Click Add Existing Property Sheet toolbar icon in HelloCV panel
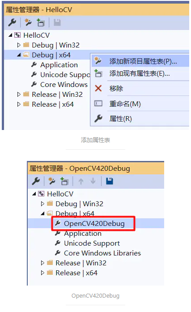Screen dimensions: 191x312 coord(41,22)
